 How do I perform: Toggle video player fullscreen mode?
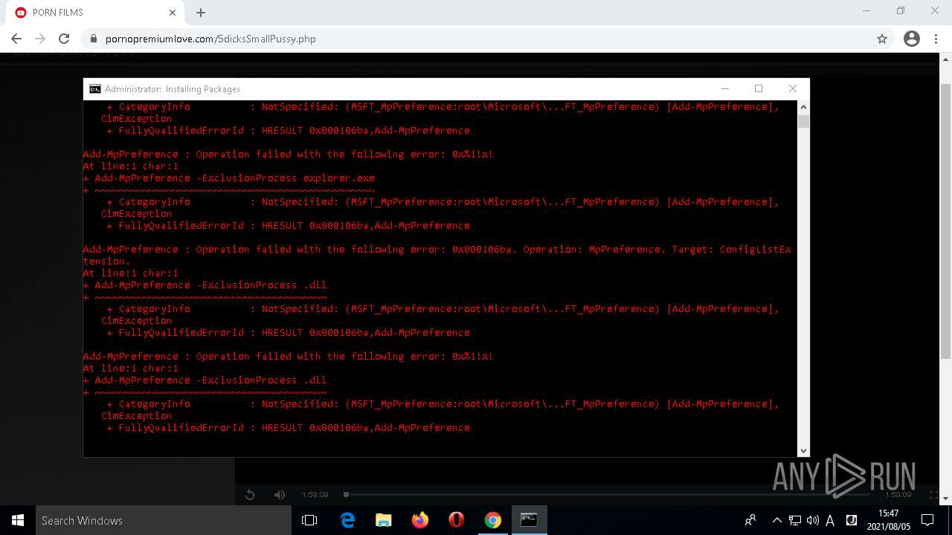coord(933,495)
